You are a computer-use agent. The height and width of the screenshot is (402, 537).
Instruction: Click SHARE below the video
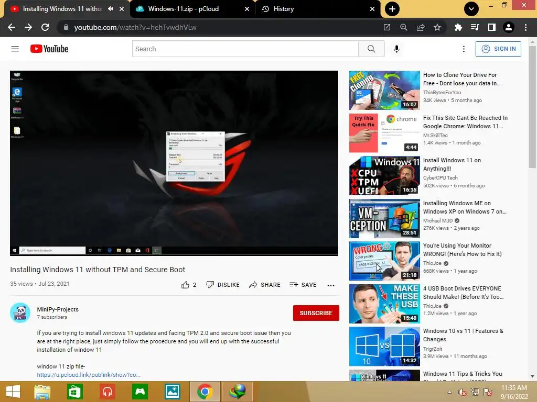pyautogui.click(x=265, y=285)
